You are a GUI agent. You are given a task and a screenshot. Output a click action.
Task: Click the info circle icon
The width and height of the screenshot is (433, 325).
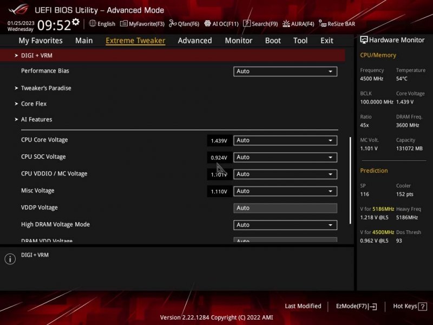coord(10,259)
